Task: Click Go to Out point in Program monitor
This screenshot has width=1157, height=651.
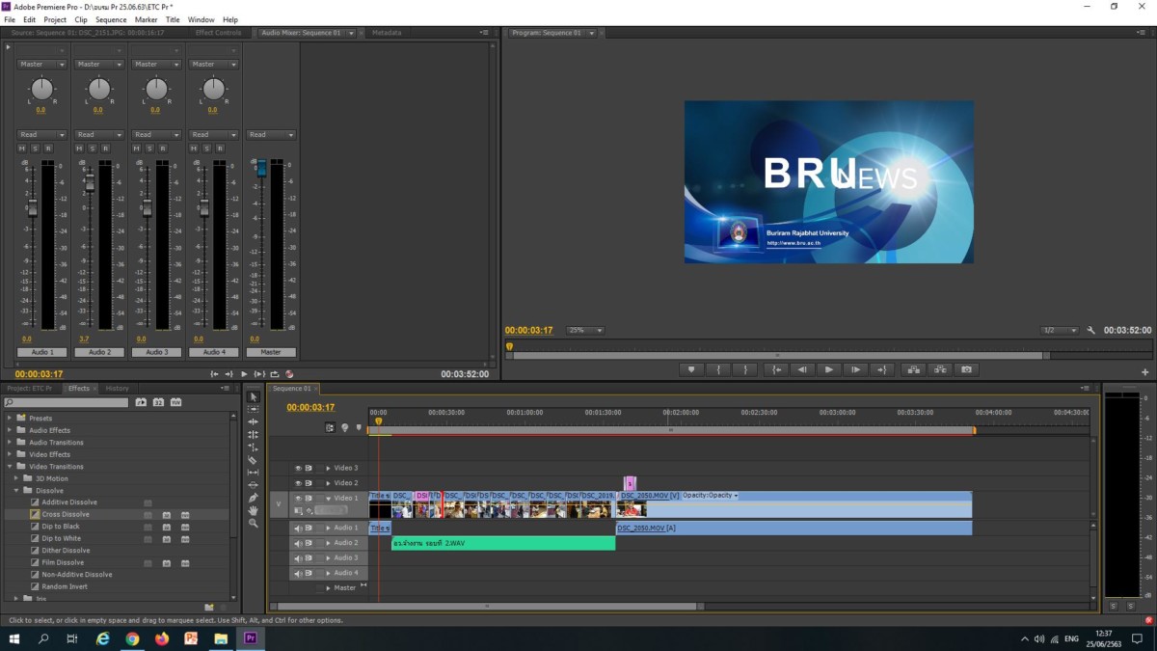Action: point(880,369)
